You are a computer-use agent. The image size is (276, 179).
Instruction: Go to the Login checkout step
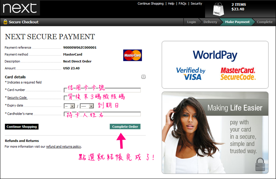tap(191, 22)
